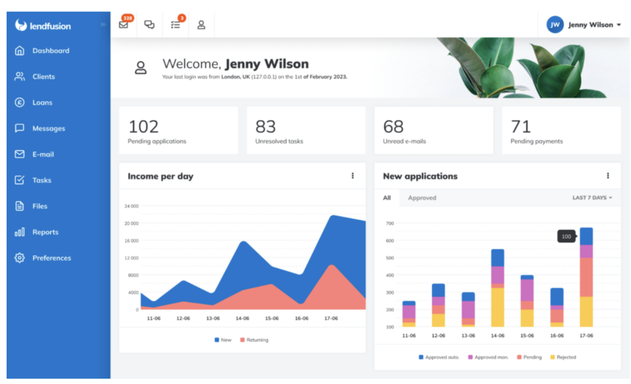
Task: Open the 'Last 7 days' range dropdown
Action: coord(592,198)
